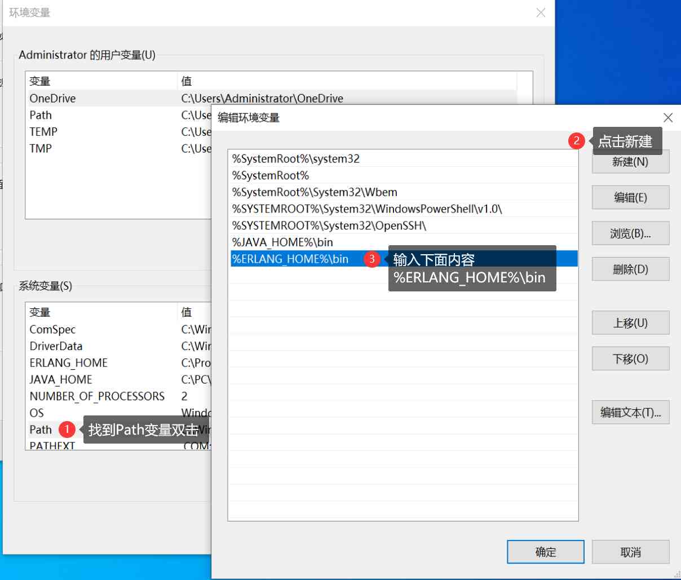This screenshot has height=580, width=681.
Task: Select %SystemRoot%\system32 path entry
Action: [x=403, y=159]
